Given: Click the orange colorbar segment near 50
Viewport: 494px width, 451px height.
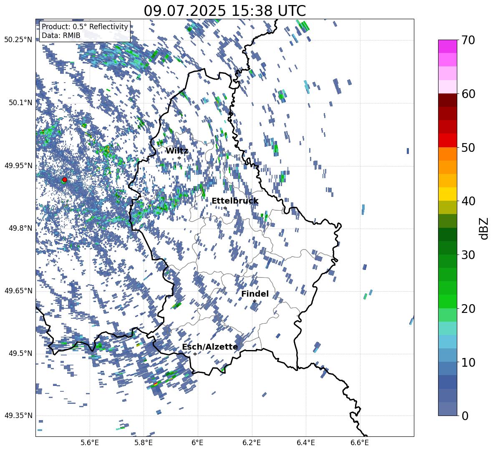Looking at the screenshot, I should pyautogui.click(x=447, y=154).
